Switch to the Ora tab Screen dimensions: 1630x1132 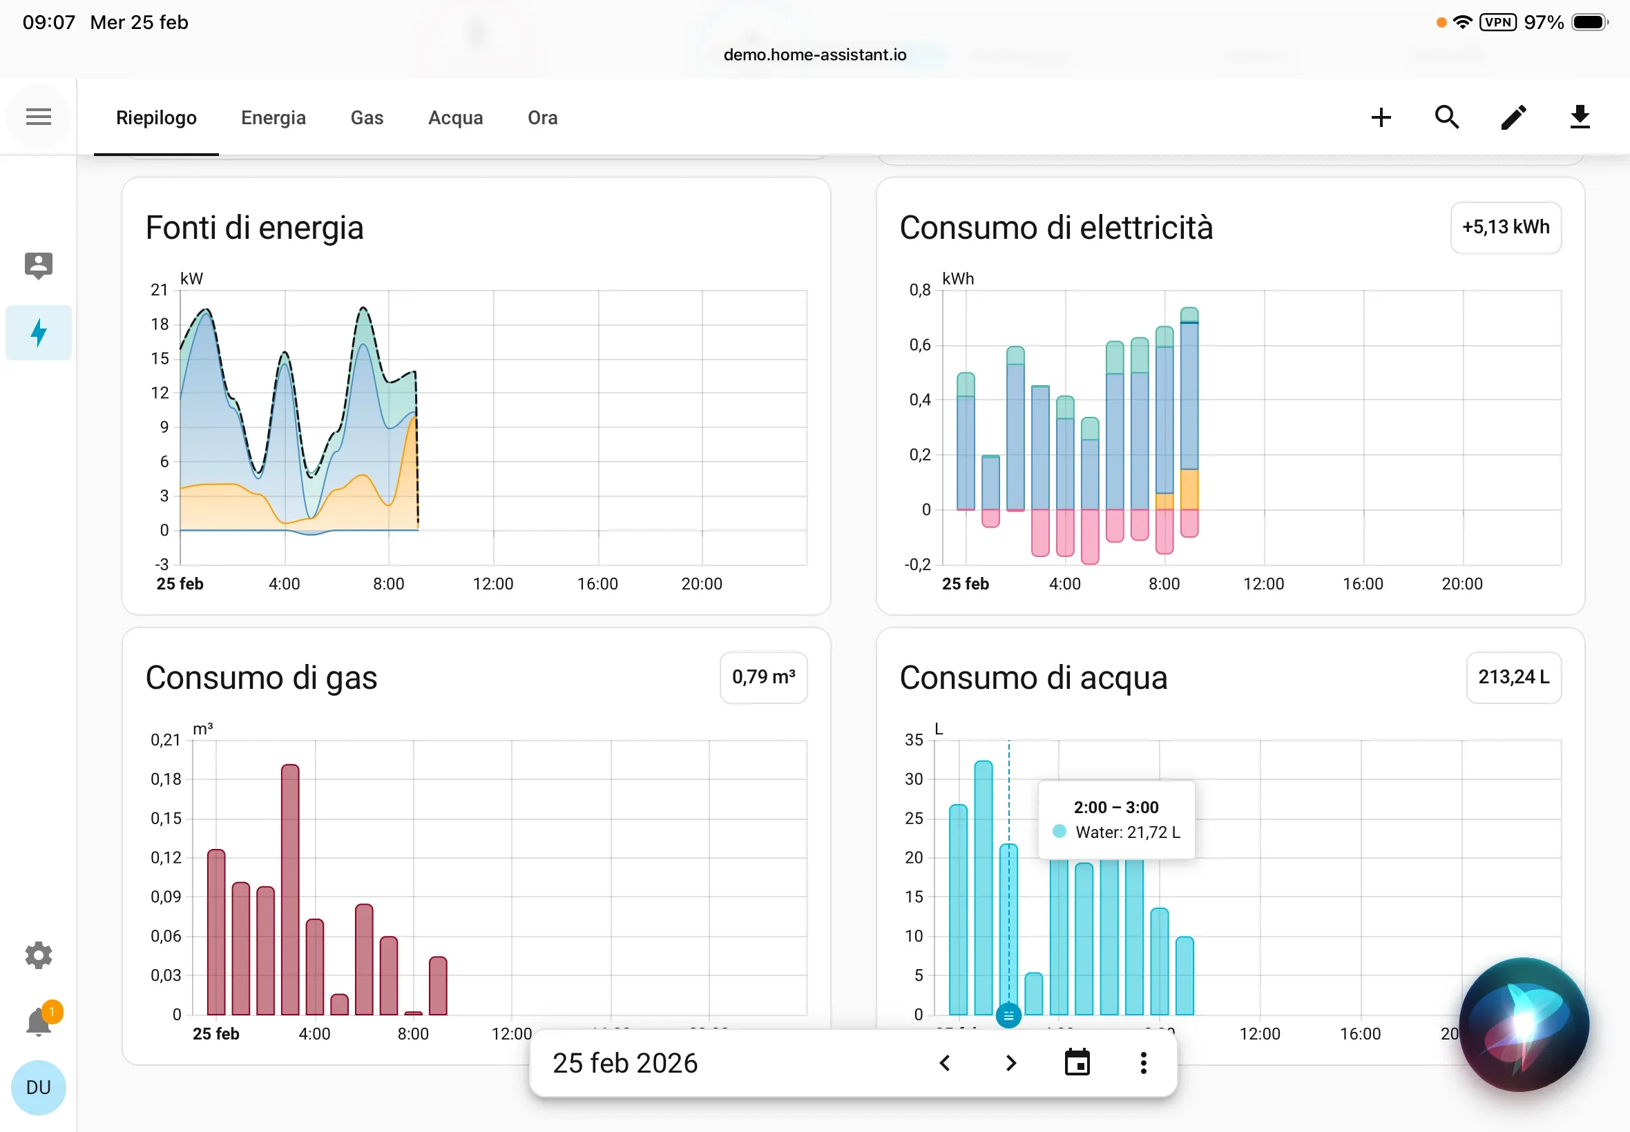(543, 117)
